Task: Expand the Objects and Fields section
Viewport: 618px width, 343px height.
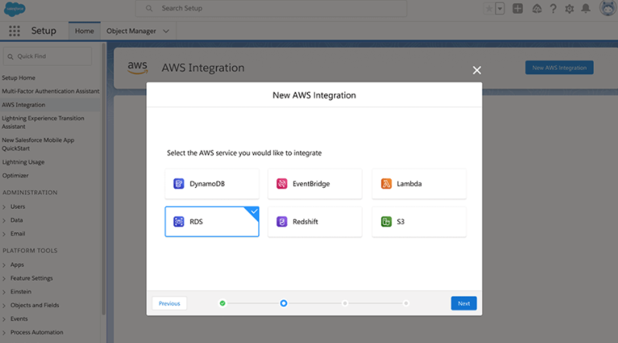Action: (4, 305)
